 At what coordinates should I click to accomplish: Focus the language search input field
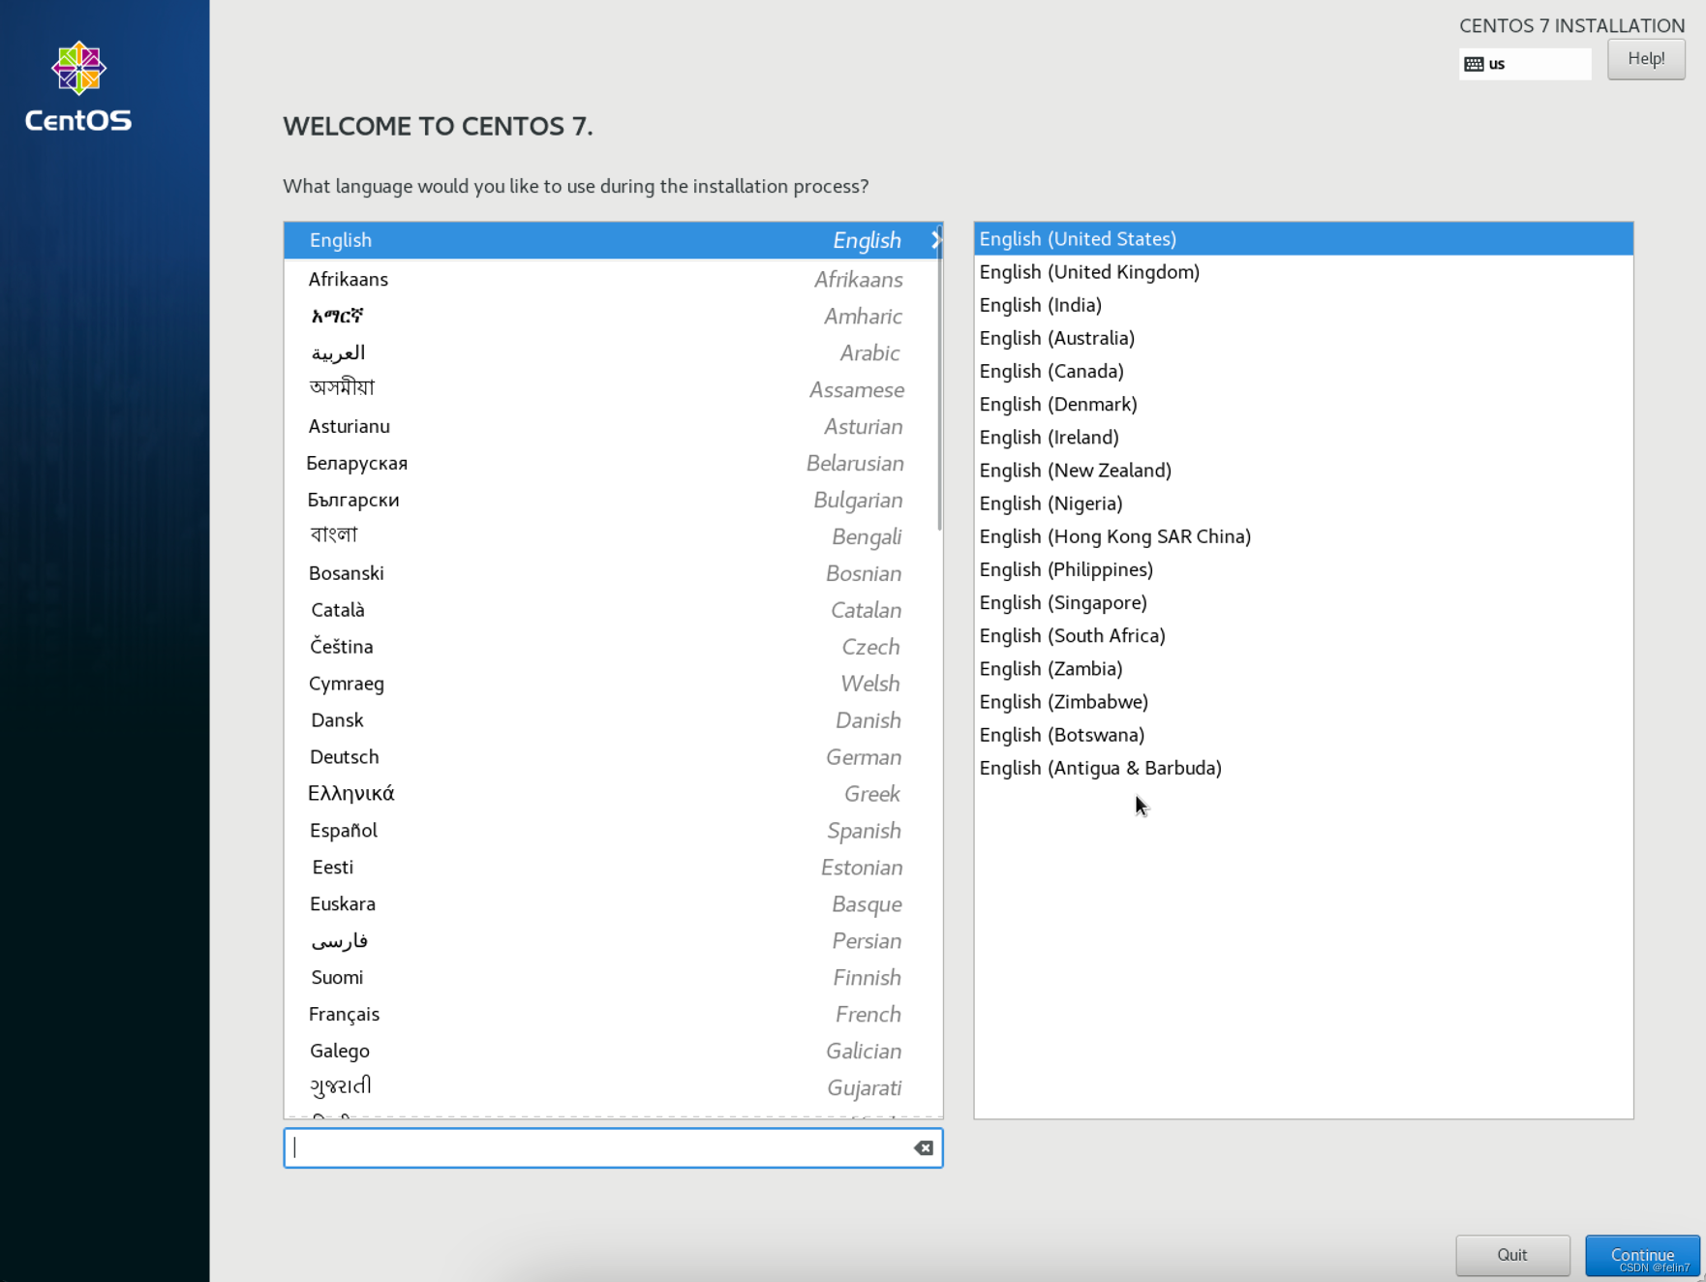click(x=613, y=1147)
